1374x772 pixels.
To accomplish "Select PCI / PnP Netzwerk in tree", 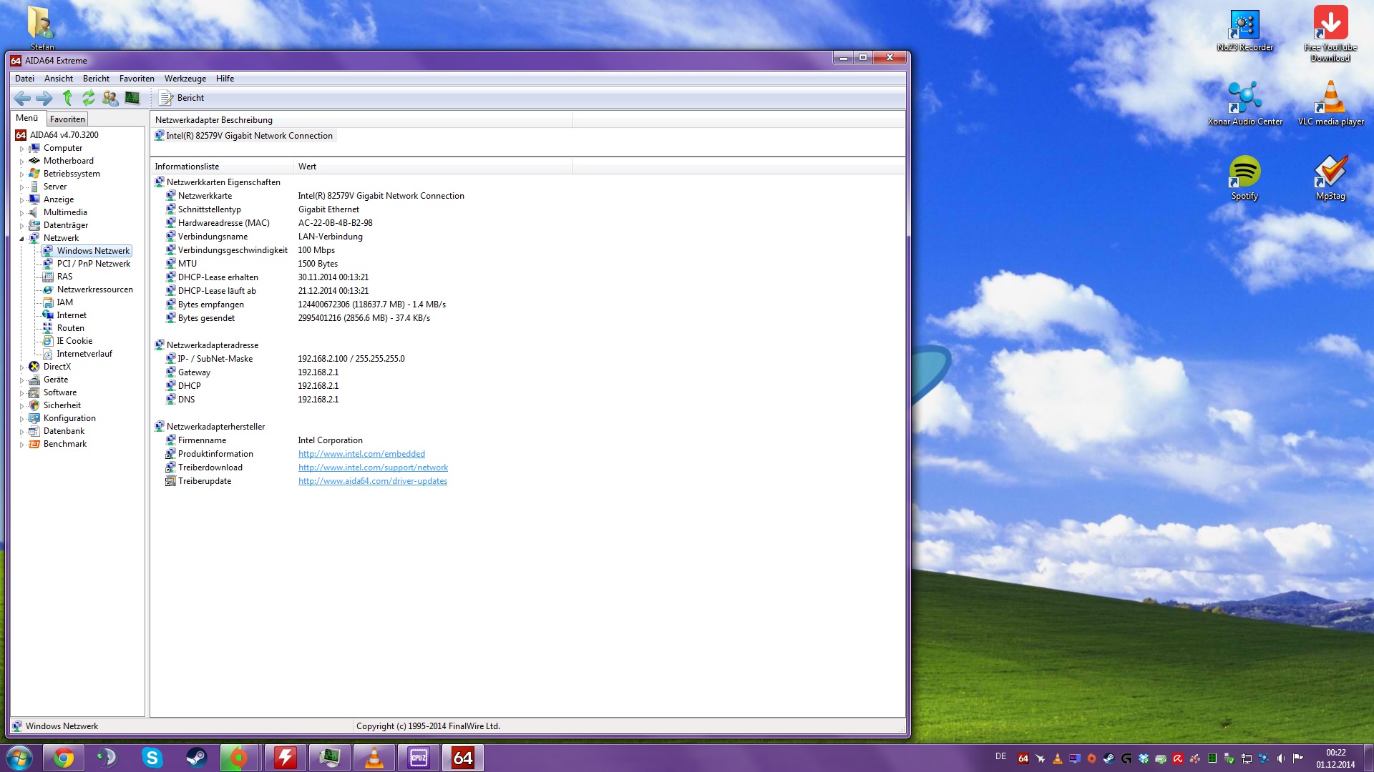I will (x=93, y=264).
